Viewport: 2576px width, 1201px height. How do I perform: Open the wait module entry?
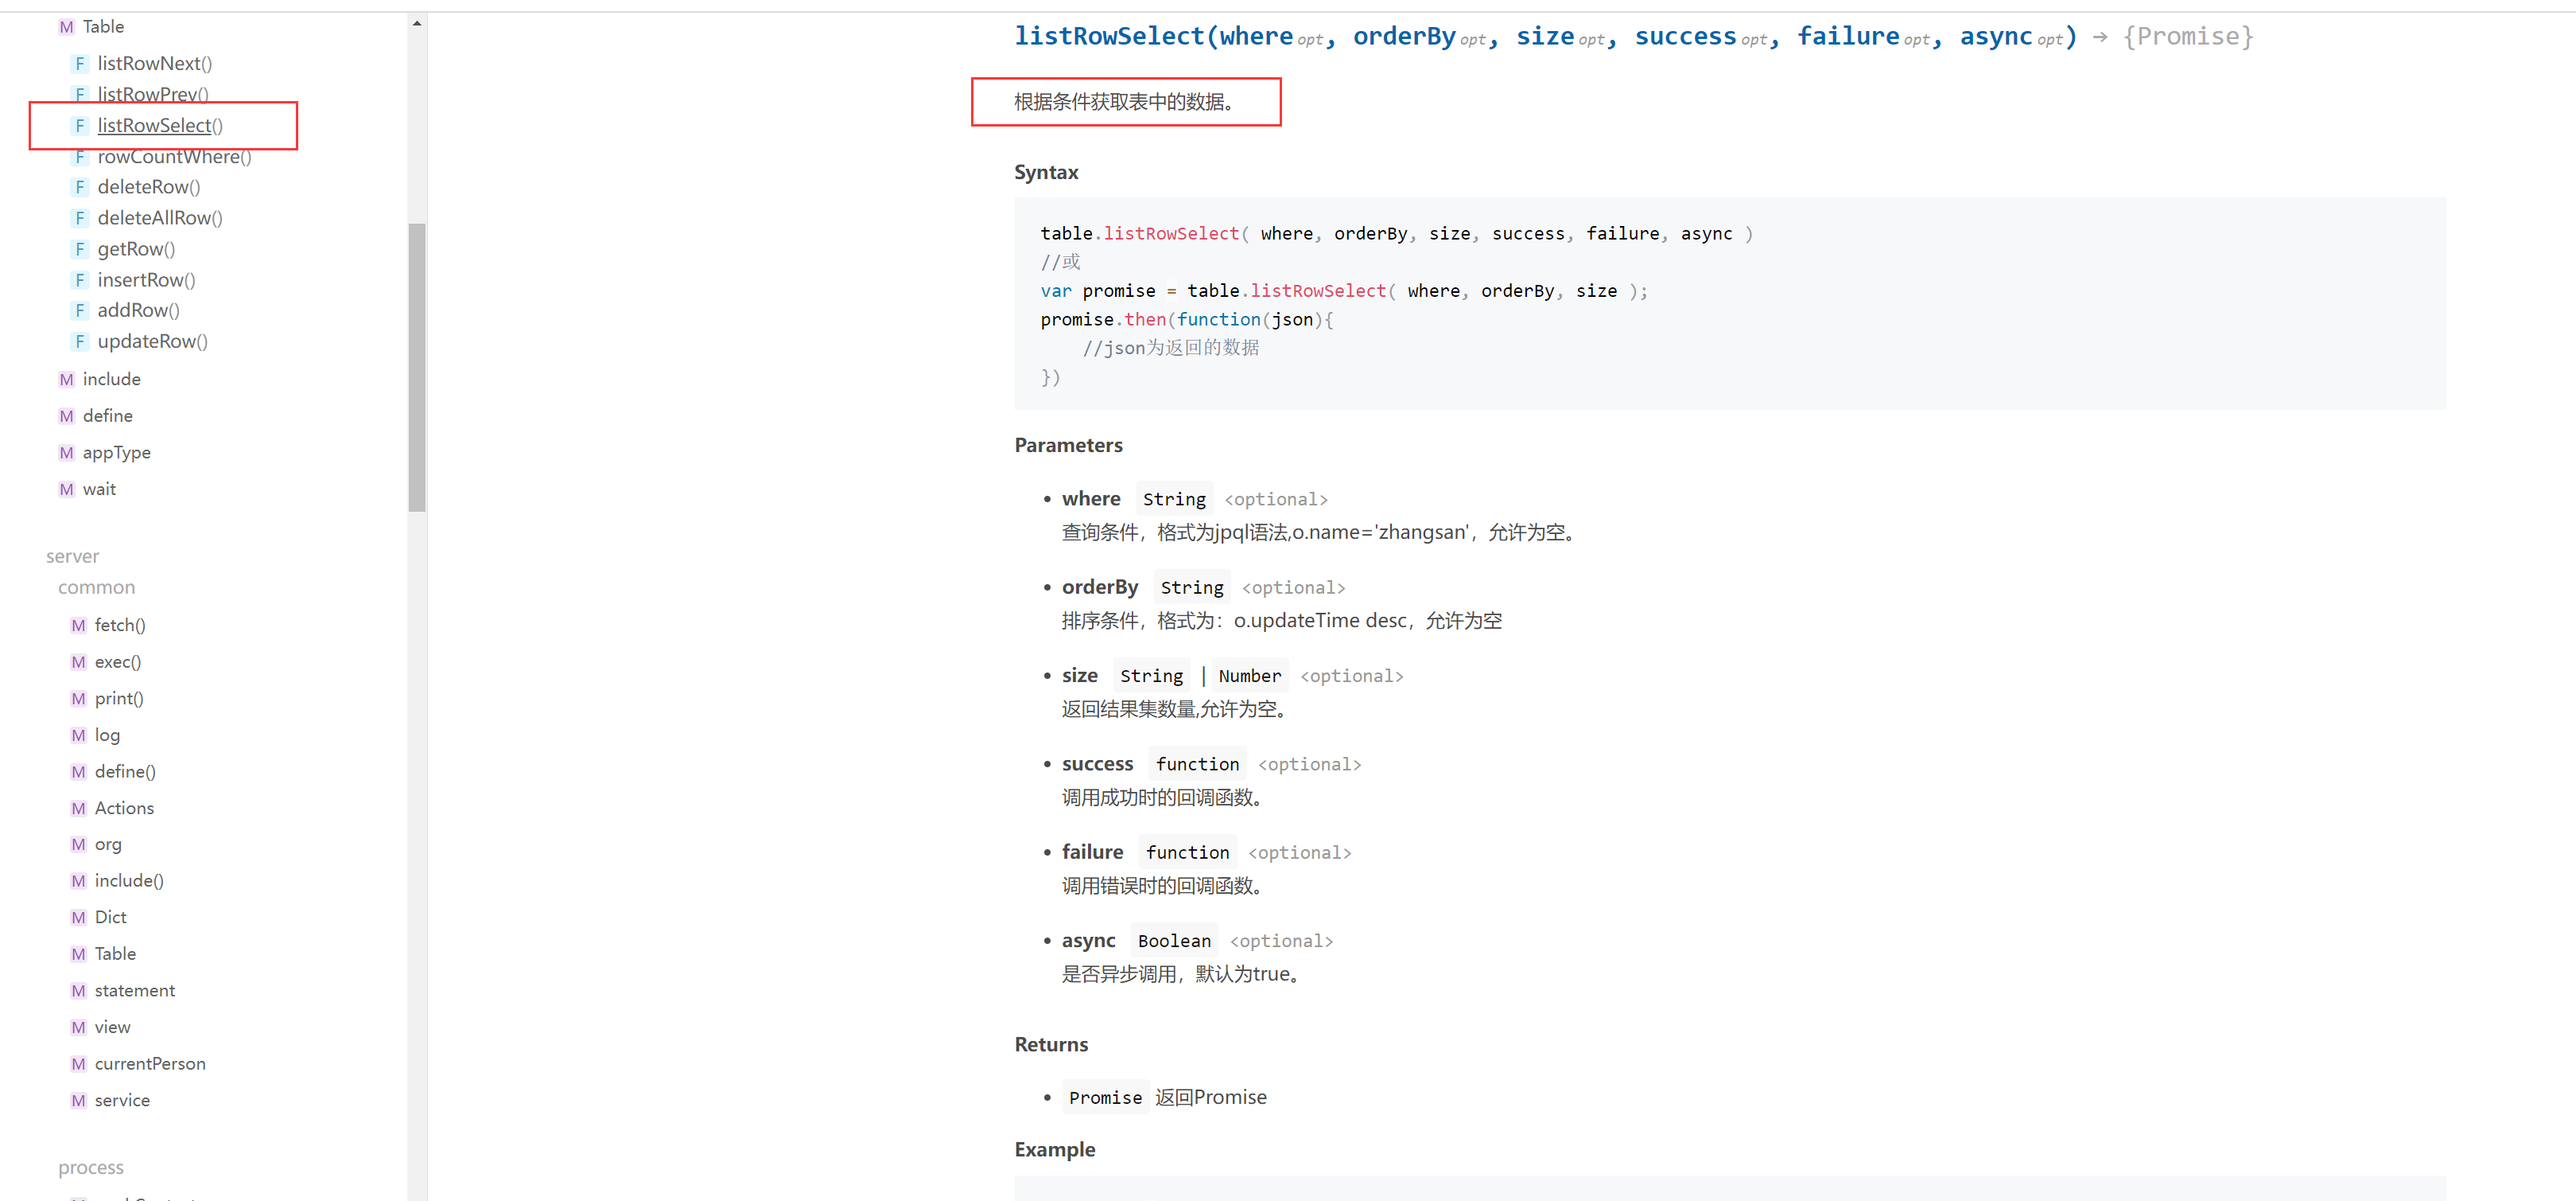pos(99,489)
